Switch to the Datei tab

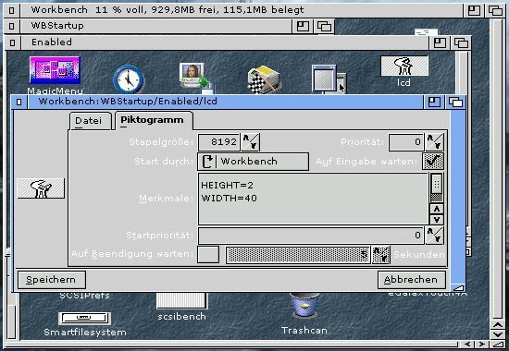click(x=89, y=121)
